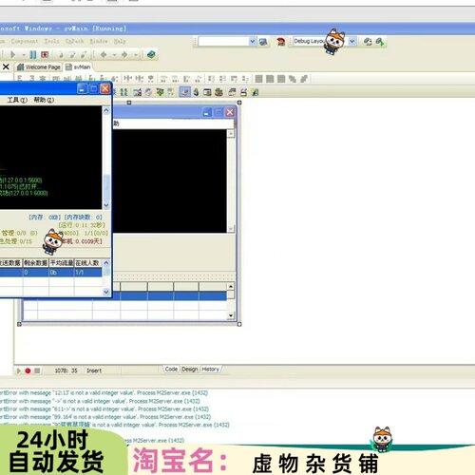Click the console log scrollbar thumb
Image resolution: width=475 pixels, height=475 pixels.
(106, 187)
